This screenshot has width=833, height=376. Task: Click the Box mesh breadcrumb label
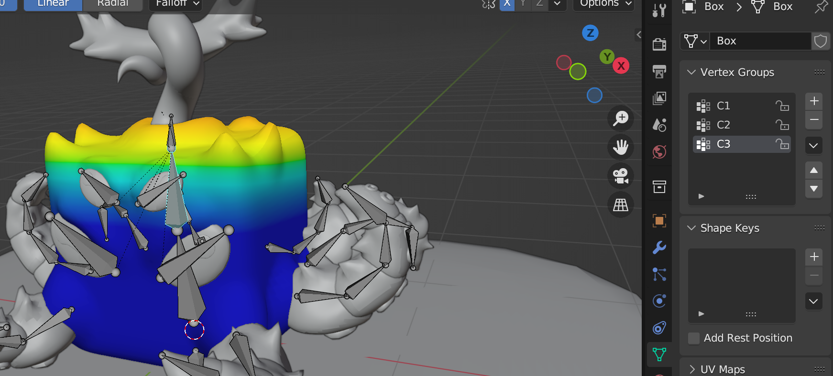[783, 7]
